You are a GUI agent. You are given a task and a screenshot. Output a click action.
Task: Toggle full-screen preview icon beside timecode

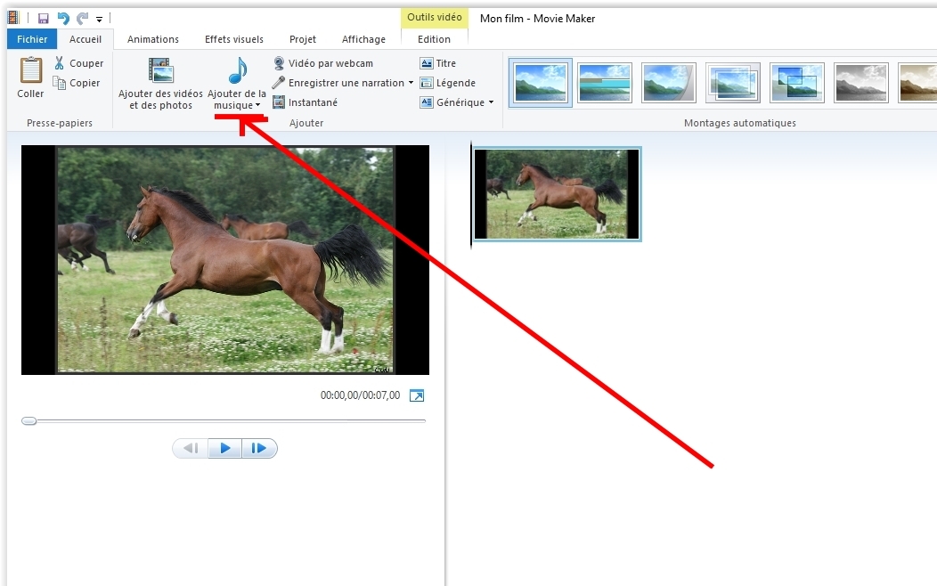pyautogui.click(x=417, y=395)
